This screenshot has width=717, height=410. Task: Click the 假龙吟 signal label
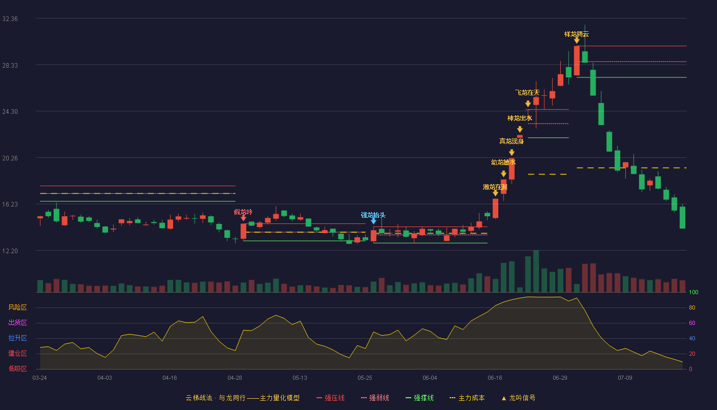[x=243, y=212]
